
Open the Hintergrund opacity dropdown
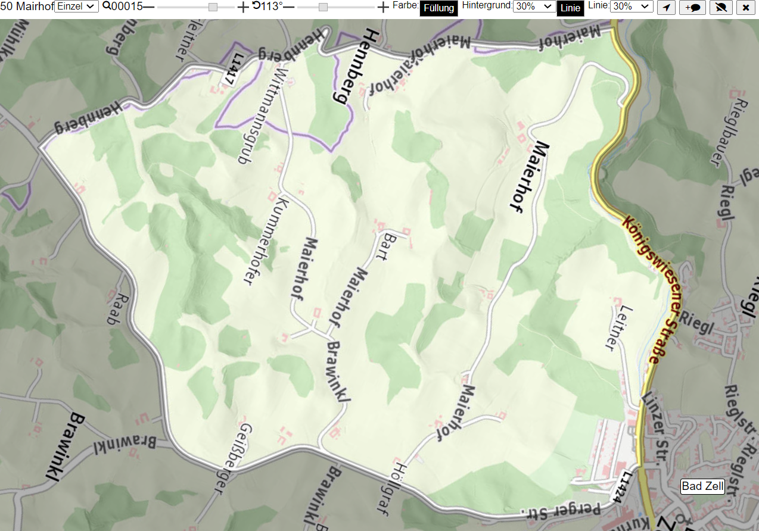pyautogui.click(x=534, y=6)
